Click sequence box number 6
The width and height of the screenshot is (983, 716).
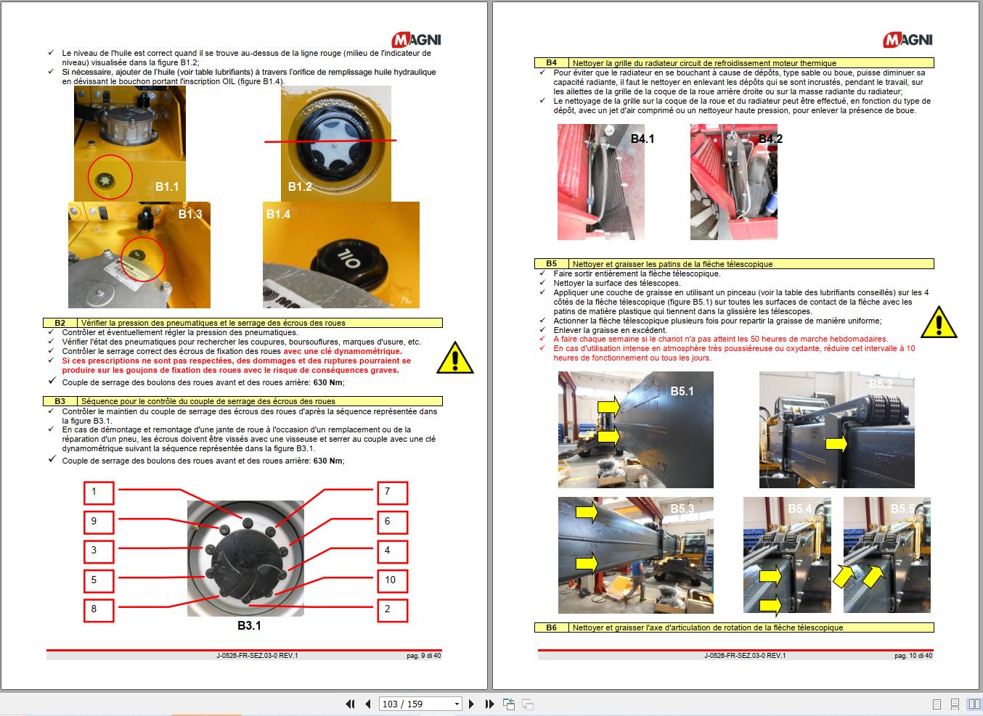[x=392, y=522]
